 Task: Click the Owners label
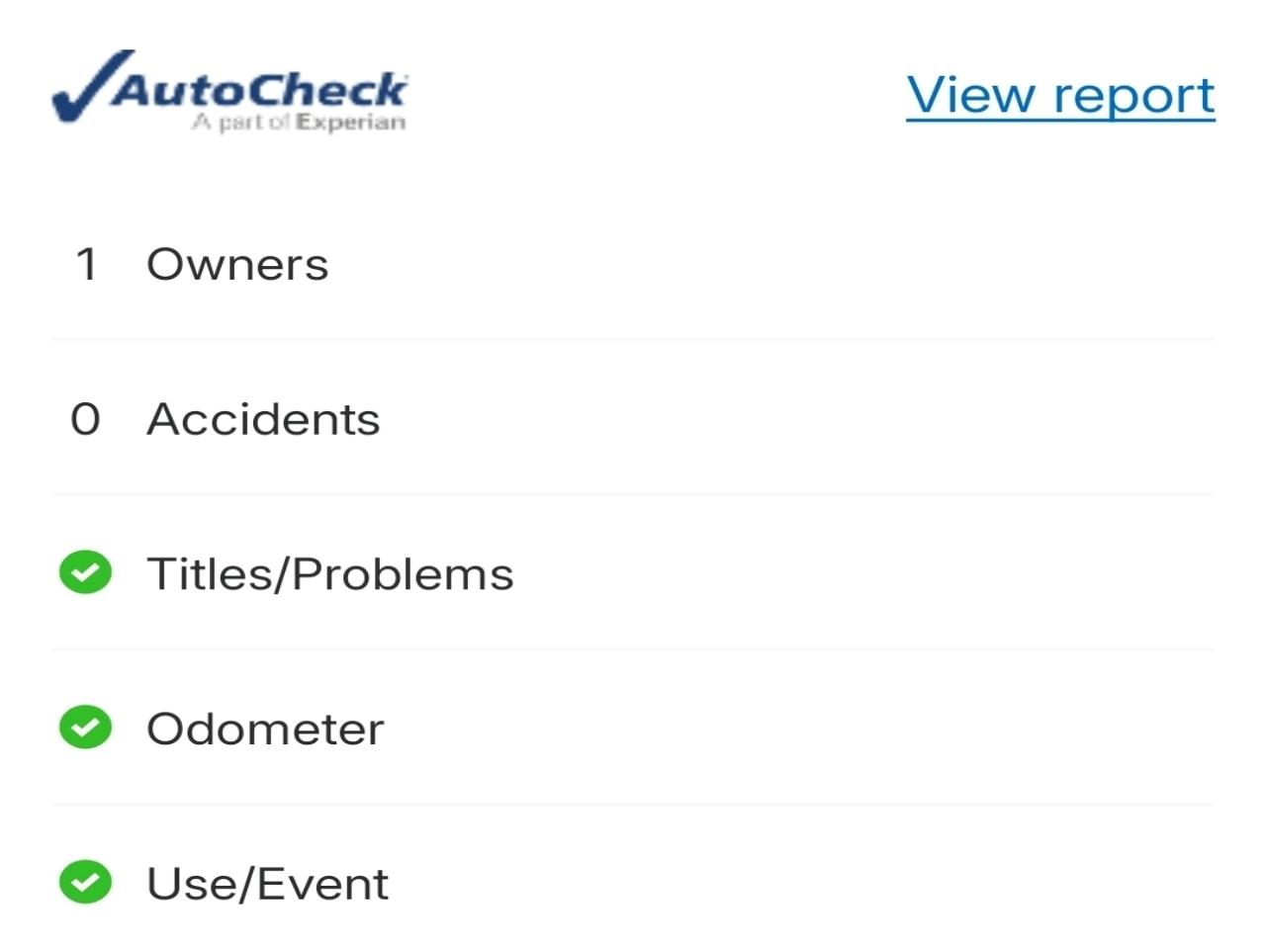click(x=237, y=265)
